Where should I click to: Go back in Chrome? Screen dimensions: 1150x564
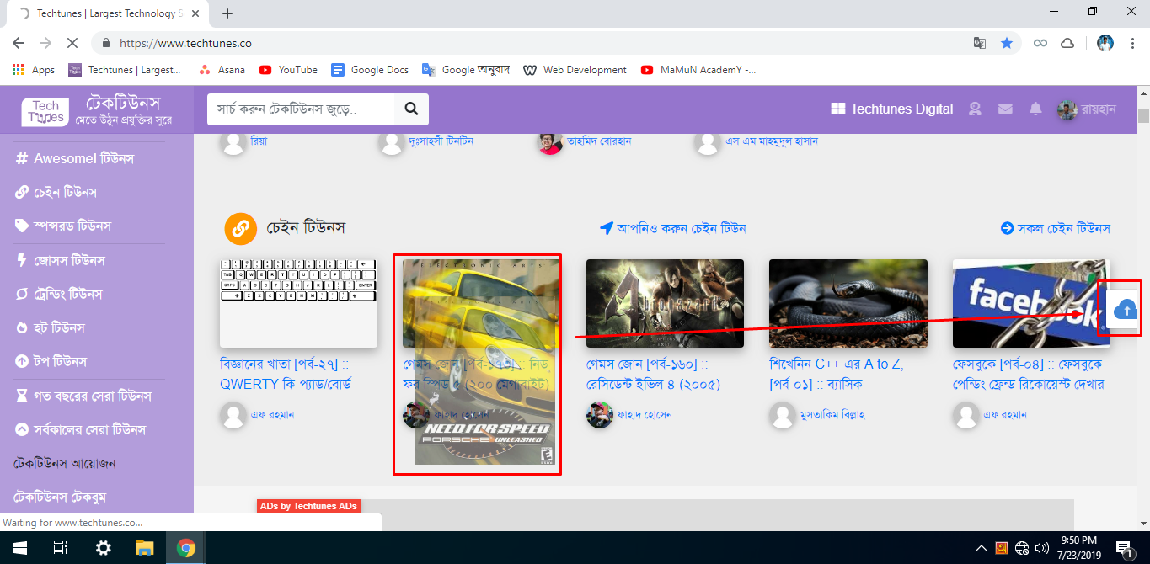[19, 43]
